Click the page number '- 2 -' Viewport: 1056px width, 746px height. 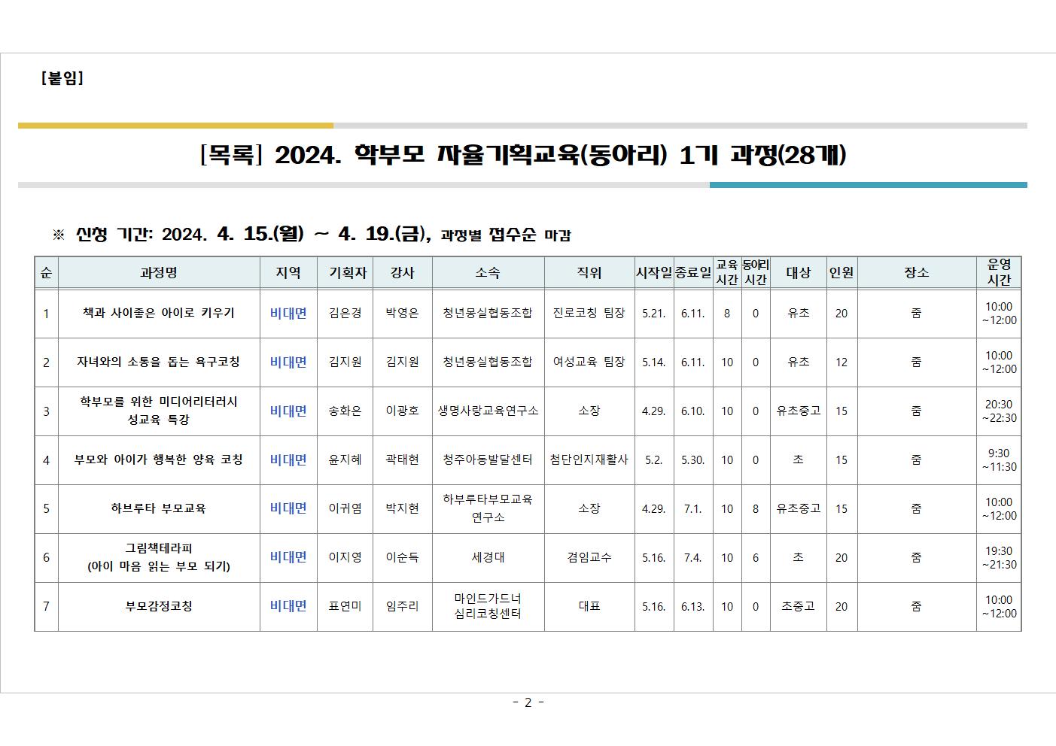pos(528,702)
